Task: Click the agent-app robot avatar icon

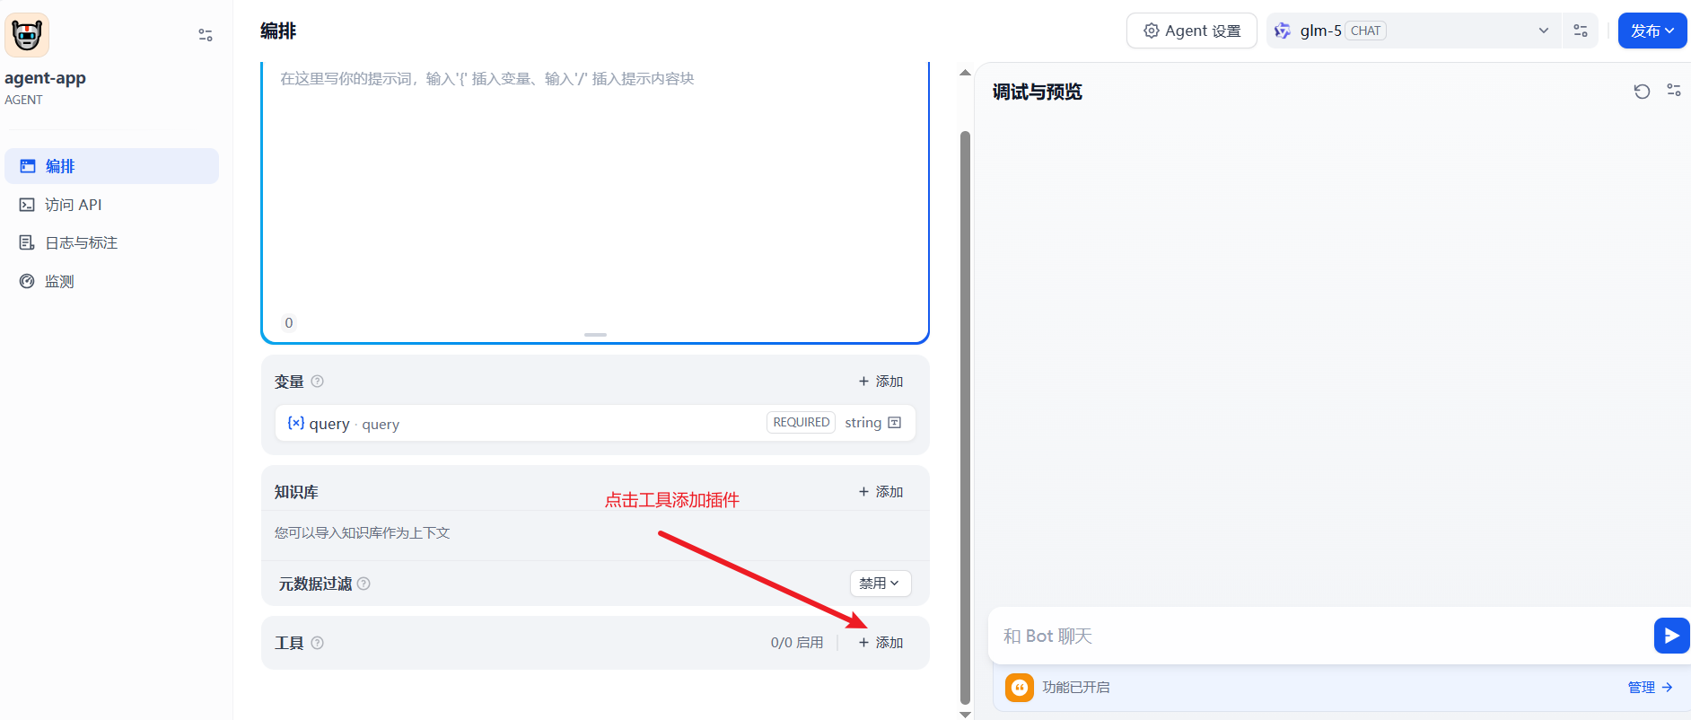Action: 27,35
